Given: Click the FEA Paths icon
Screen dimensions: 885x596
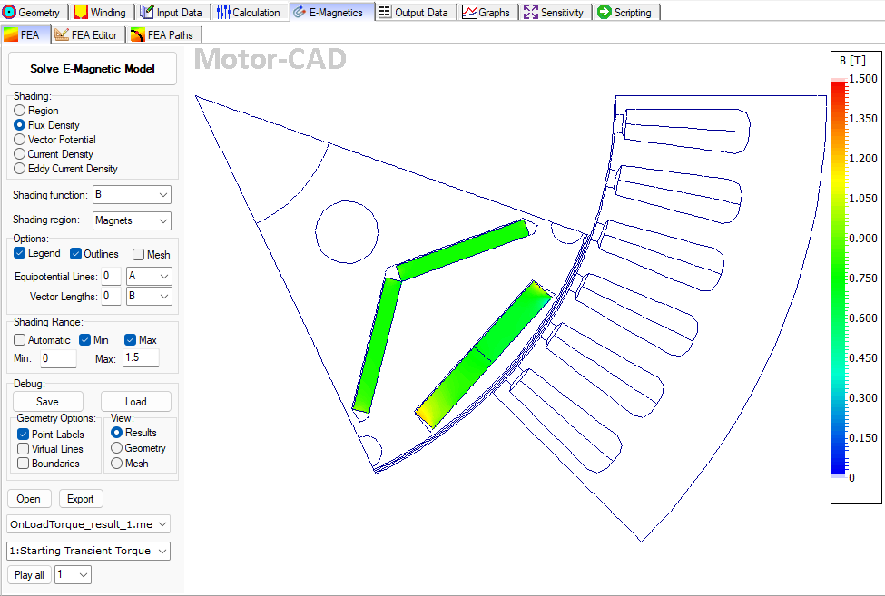Looking at the screenshot, I should (137, 35).
